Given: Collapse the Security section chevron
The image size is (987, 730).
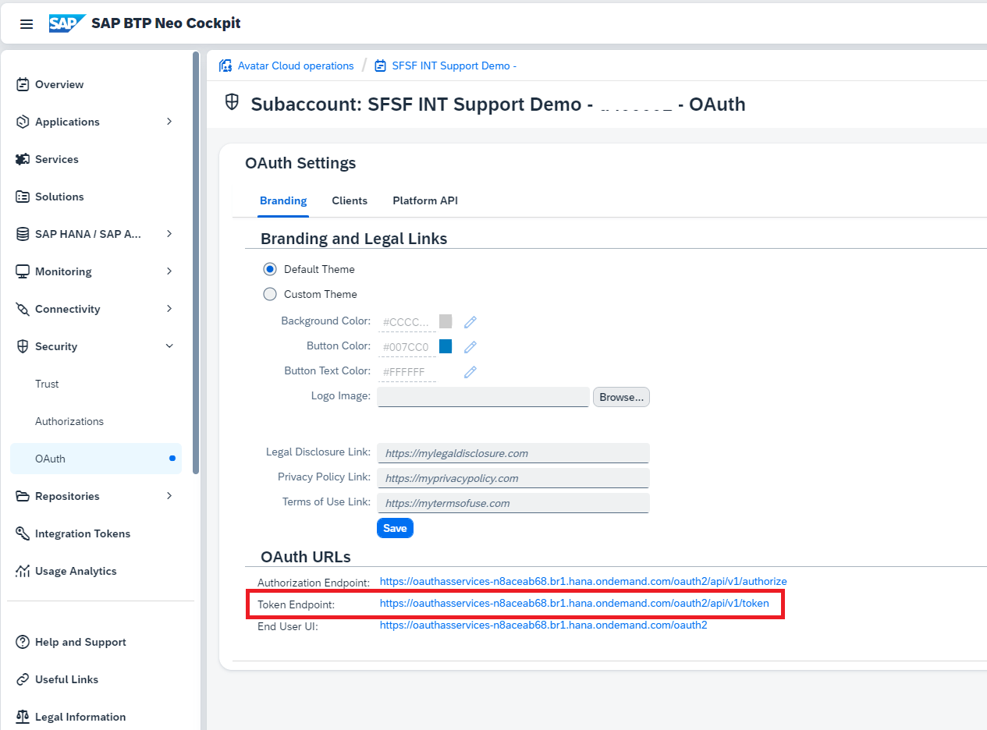Looking at the screenshot, I should [169, 346].
